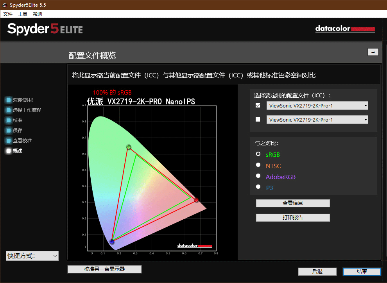Click the 查看校准 step indicator icon

click(9, 141)
